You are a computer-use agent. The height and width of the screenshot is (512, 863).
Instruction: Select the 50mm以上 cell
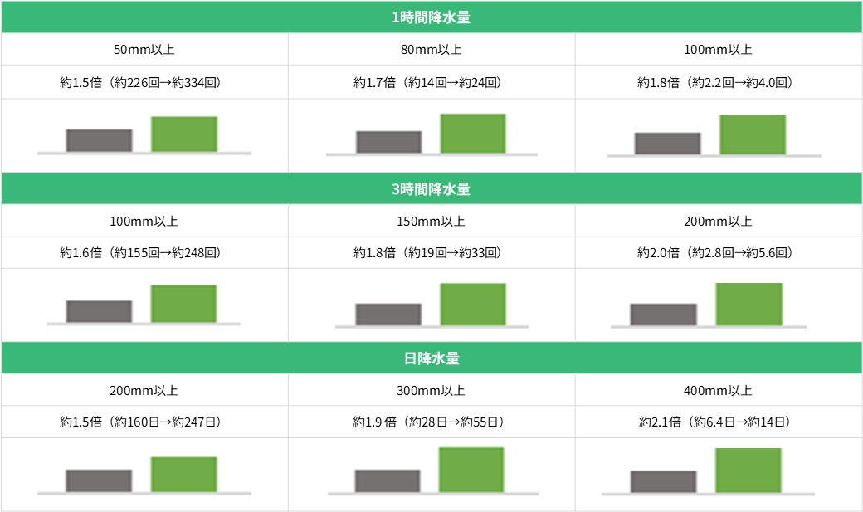coord(144,50)
